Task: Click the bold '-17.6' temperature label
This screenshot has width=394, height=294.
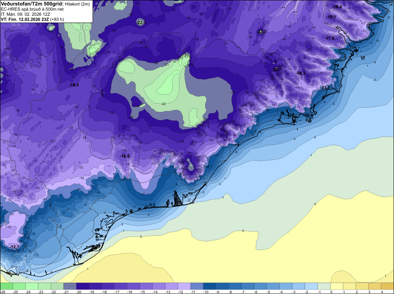Action: coord(330,38)
